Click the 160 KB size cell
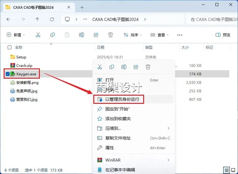238x174 pixels. (x=195, y=66)
